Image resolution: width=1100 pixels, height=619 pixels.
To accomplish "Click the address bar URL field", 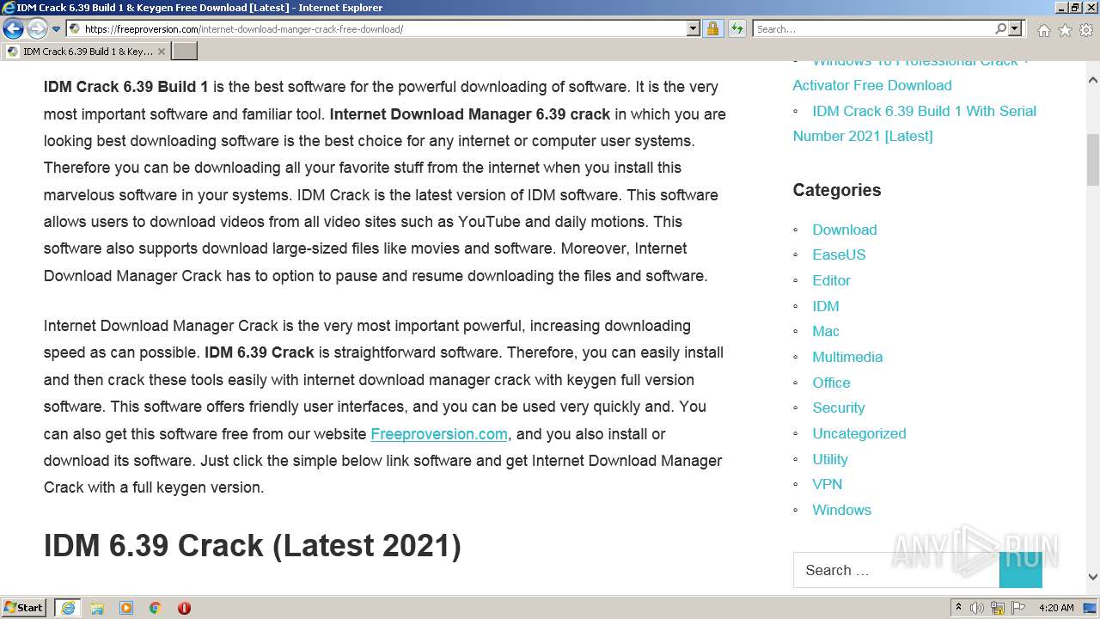I will click(x=376, y=28).
